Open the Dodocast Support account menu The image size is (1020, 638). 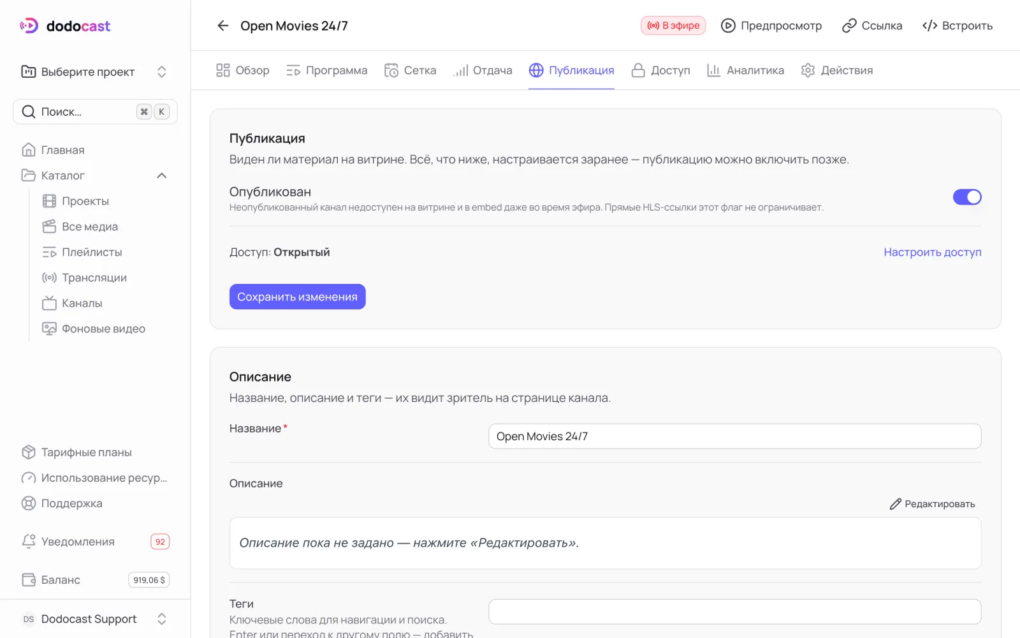pos(96,619)
